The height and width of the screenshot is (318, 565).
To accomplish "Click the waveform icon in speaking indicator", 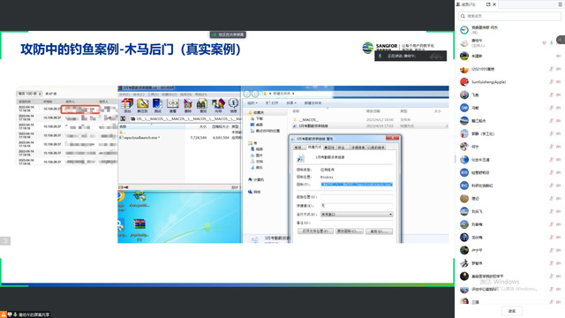I will (436, 57).
